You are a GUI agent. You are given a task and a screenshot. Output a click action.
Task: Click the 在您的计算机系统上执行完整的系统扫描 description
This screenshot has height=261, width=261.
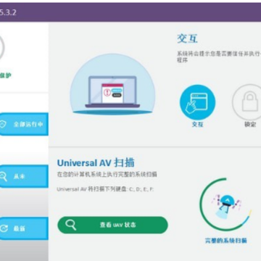click(x=107, y=175)
